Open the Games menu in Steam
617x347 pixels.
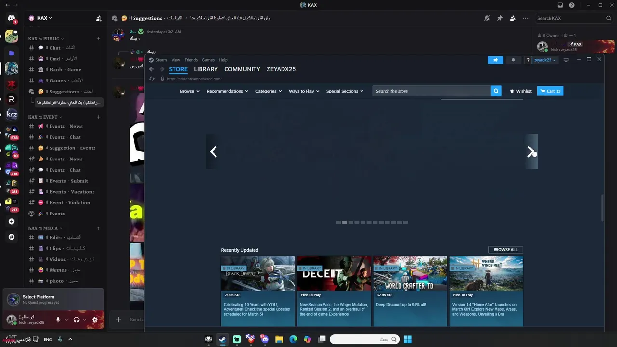[x=208, y=60]
